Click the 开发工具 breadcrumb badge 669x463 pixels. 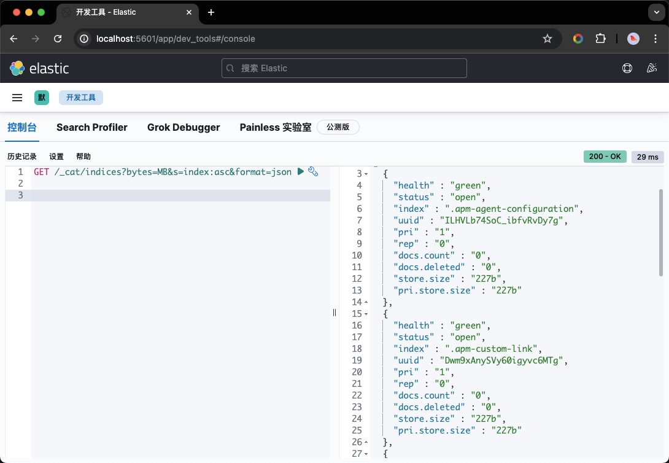(x=80, y=97)
